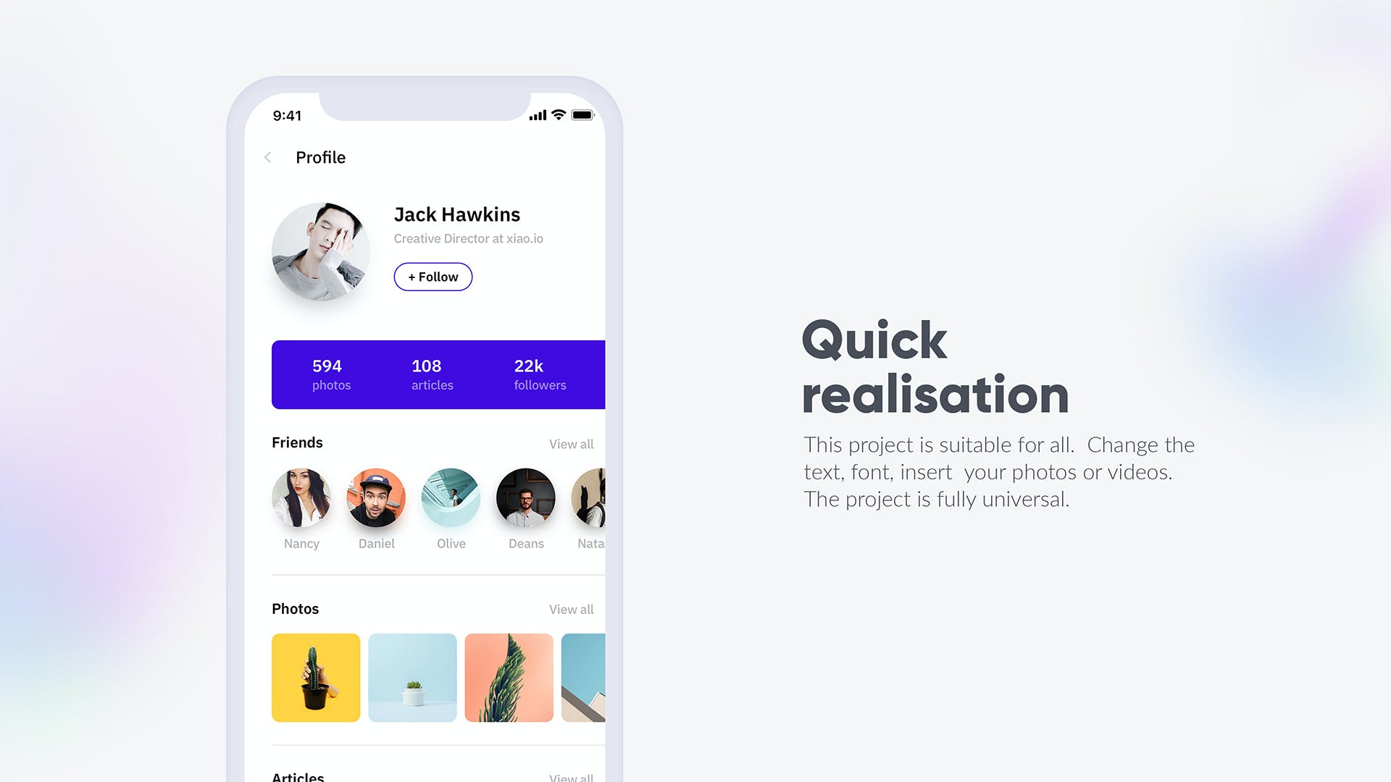Tap the battery indicator icon
Viewport: 1391px width, 782px height.
[582, 116]
